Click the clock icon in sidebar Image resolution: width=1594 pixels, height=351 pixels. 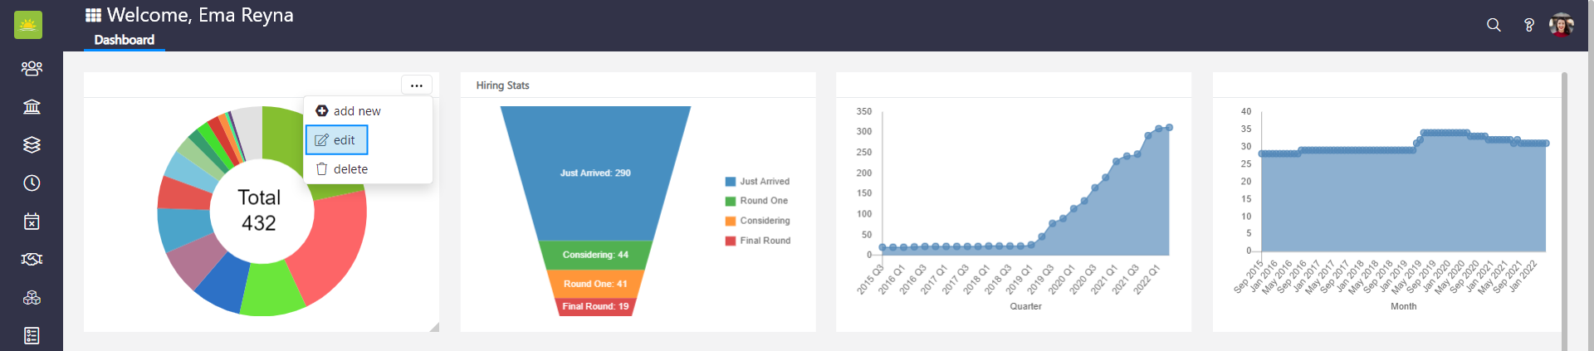pos(32,183)
